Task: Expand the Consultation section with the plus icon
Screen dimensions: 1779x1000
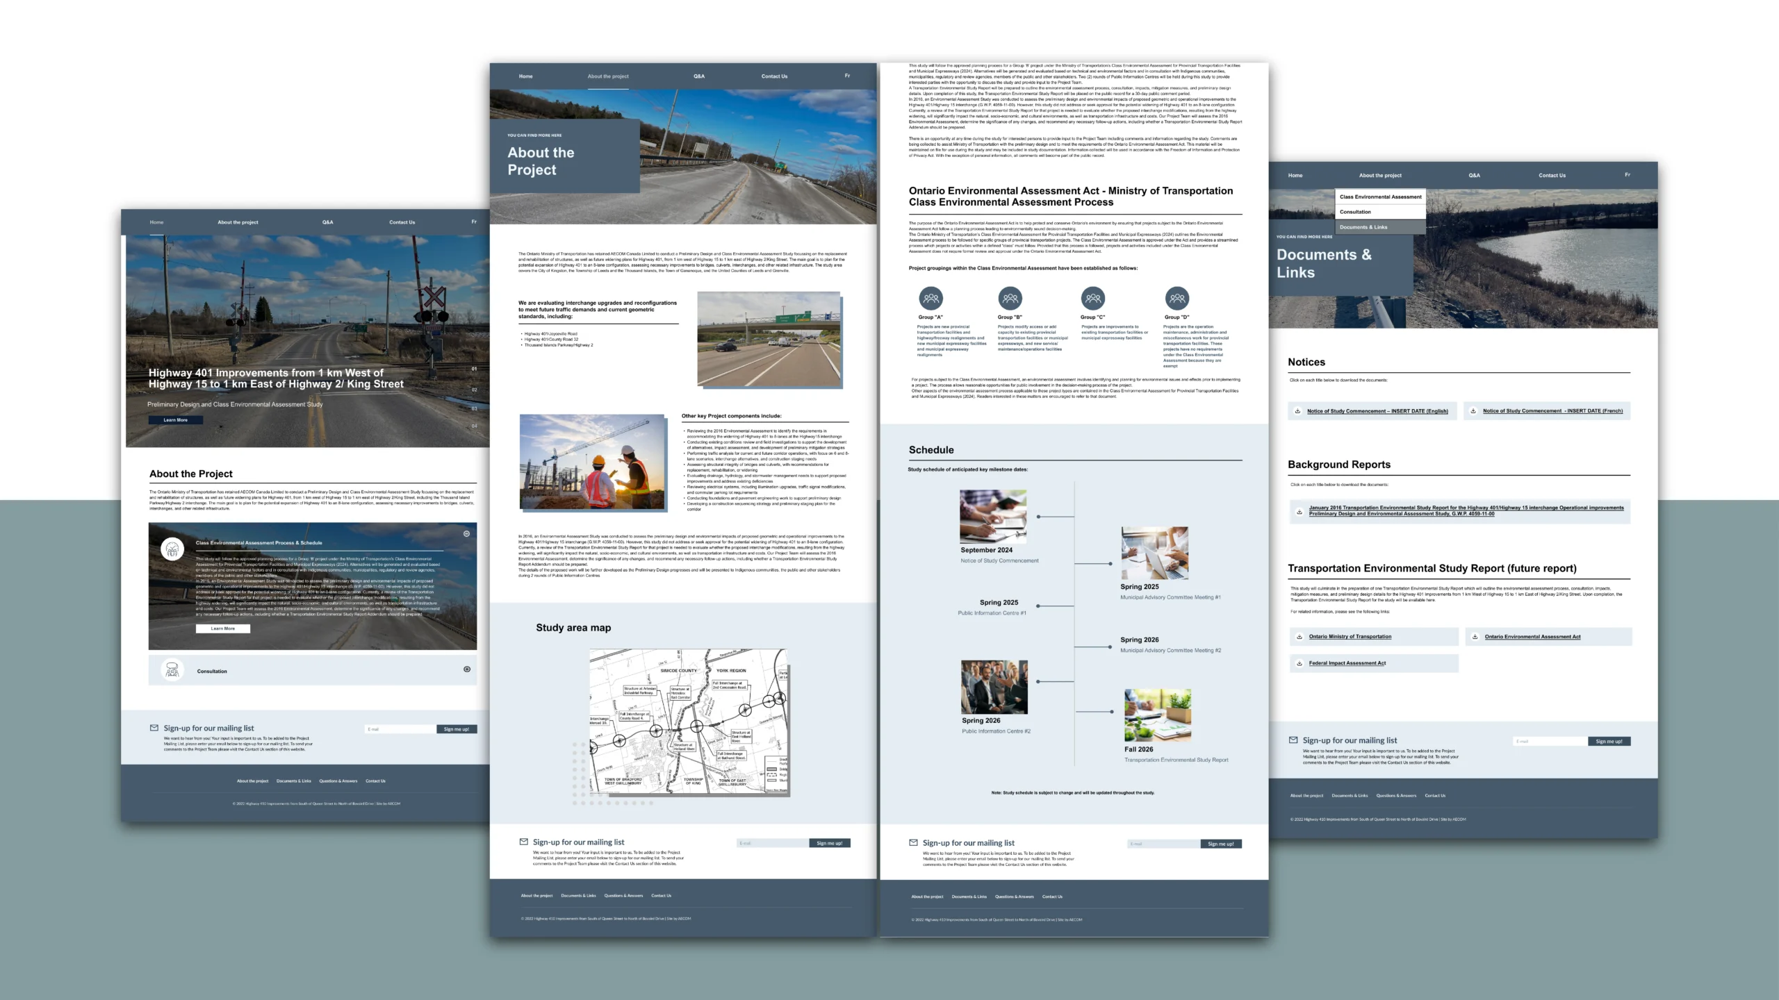Action: pos(466,669)
